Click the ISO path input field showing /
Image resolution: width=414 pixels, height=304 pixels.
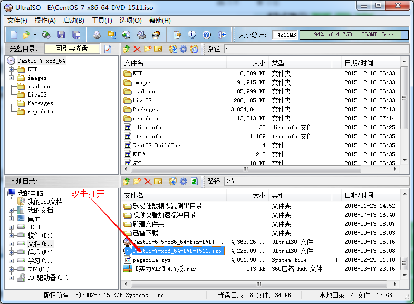(316, 49)
